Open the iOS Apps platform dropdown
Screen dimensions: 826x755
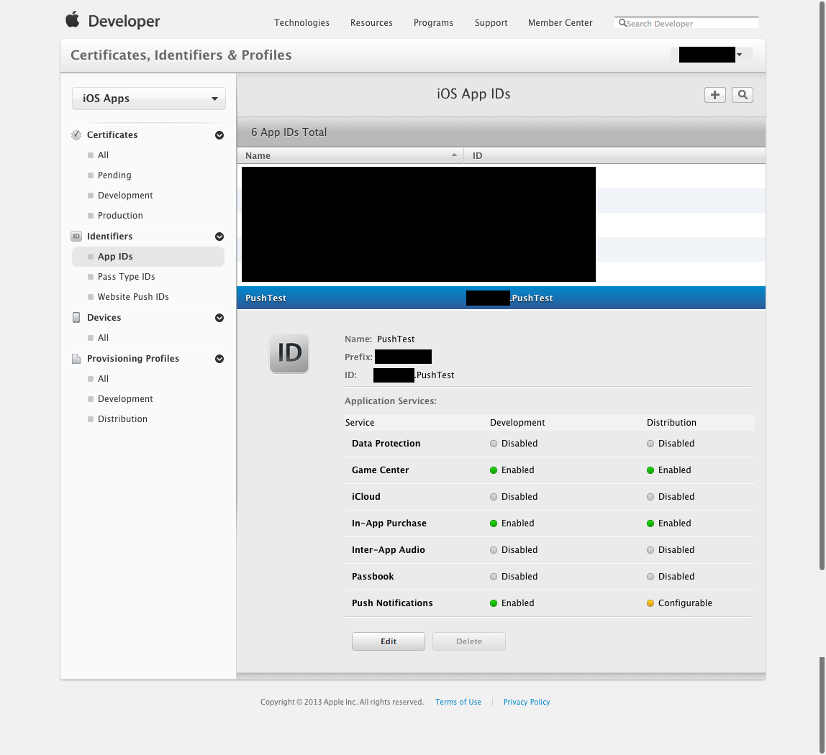(148, 99)
